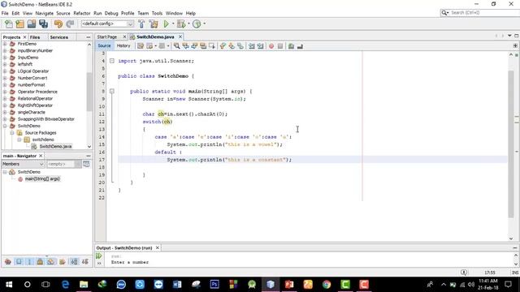The width and height of the screenshot is (520, 292).
Task: Collapse the SwitchDemo project node
Action: tap(5, 126)
